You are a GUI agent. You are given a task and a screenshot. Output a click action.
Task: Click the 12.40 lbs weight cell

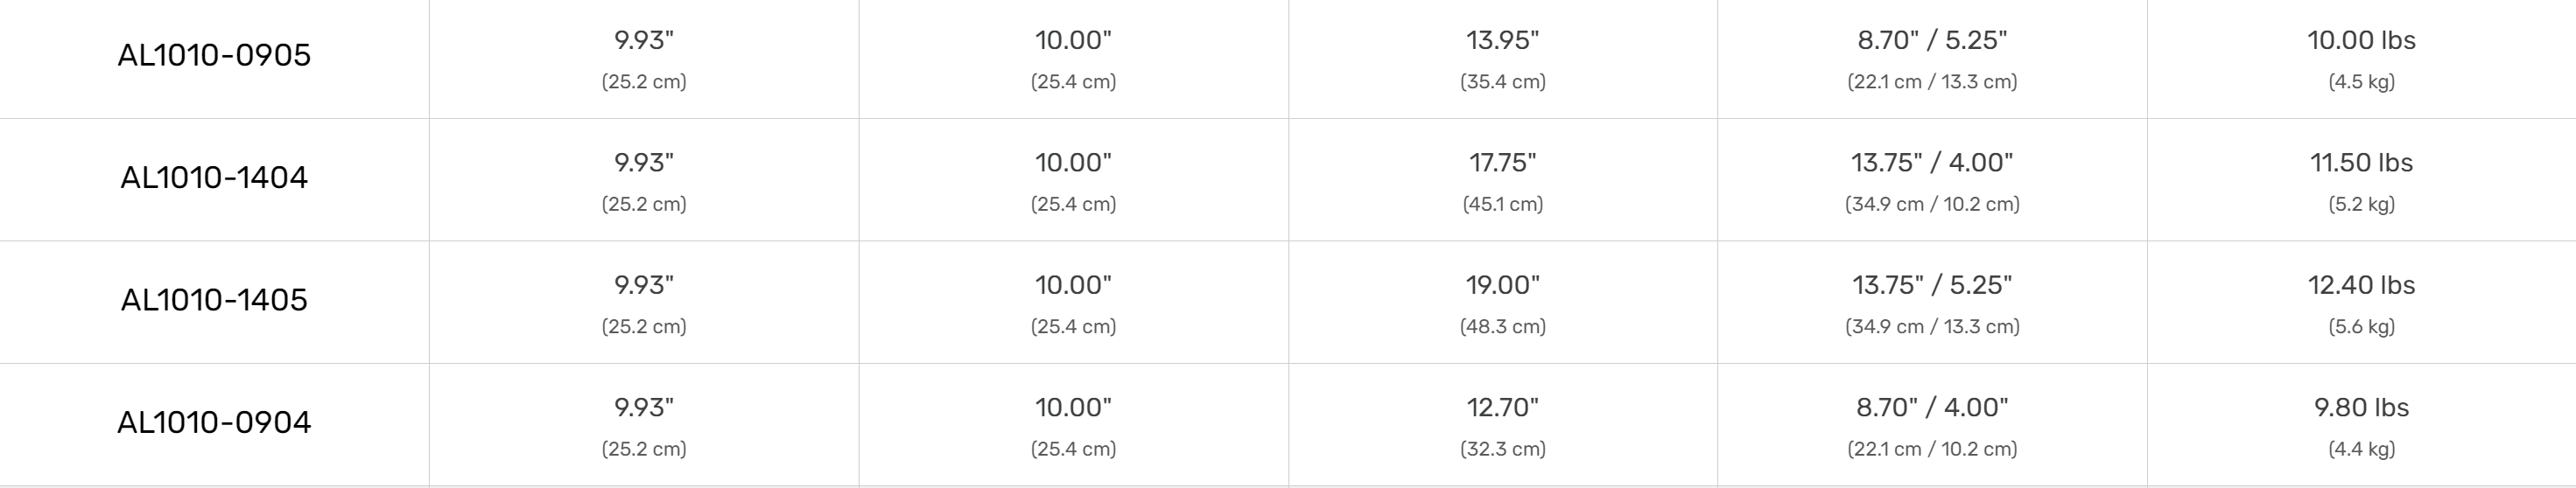[2361, 286]
